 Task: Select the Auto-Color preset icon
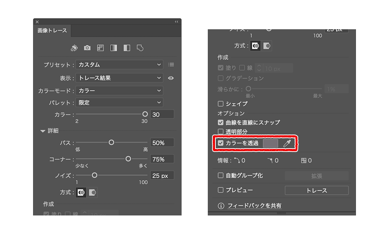point(74,48)
